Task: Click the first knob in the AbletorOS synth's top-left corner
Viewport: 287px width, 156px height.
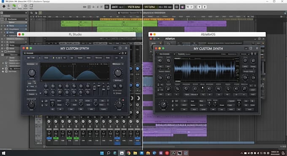Action: coord(160,61)
